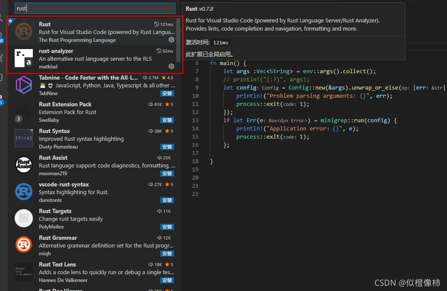Screen dimensions: 447x291
Task: Install the Rust Assist extension
Action: point(167,173)
